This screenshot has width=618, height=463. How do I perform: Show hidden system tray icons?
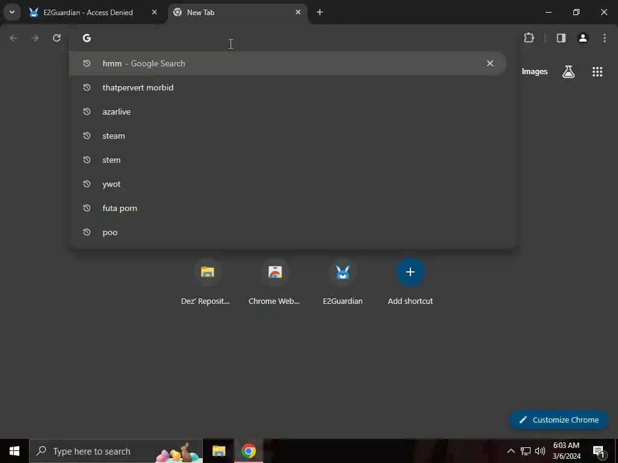(x=511, y=451)
